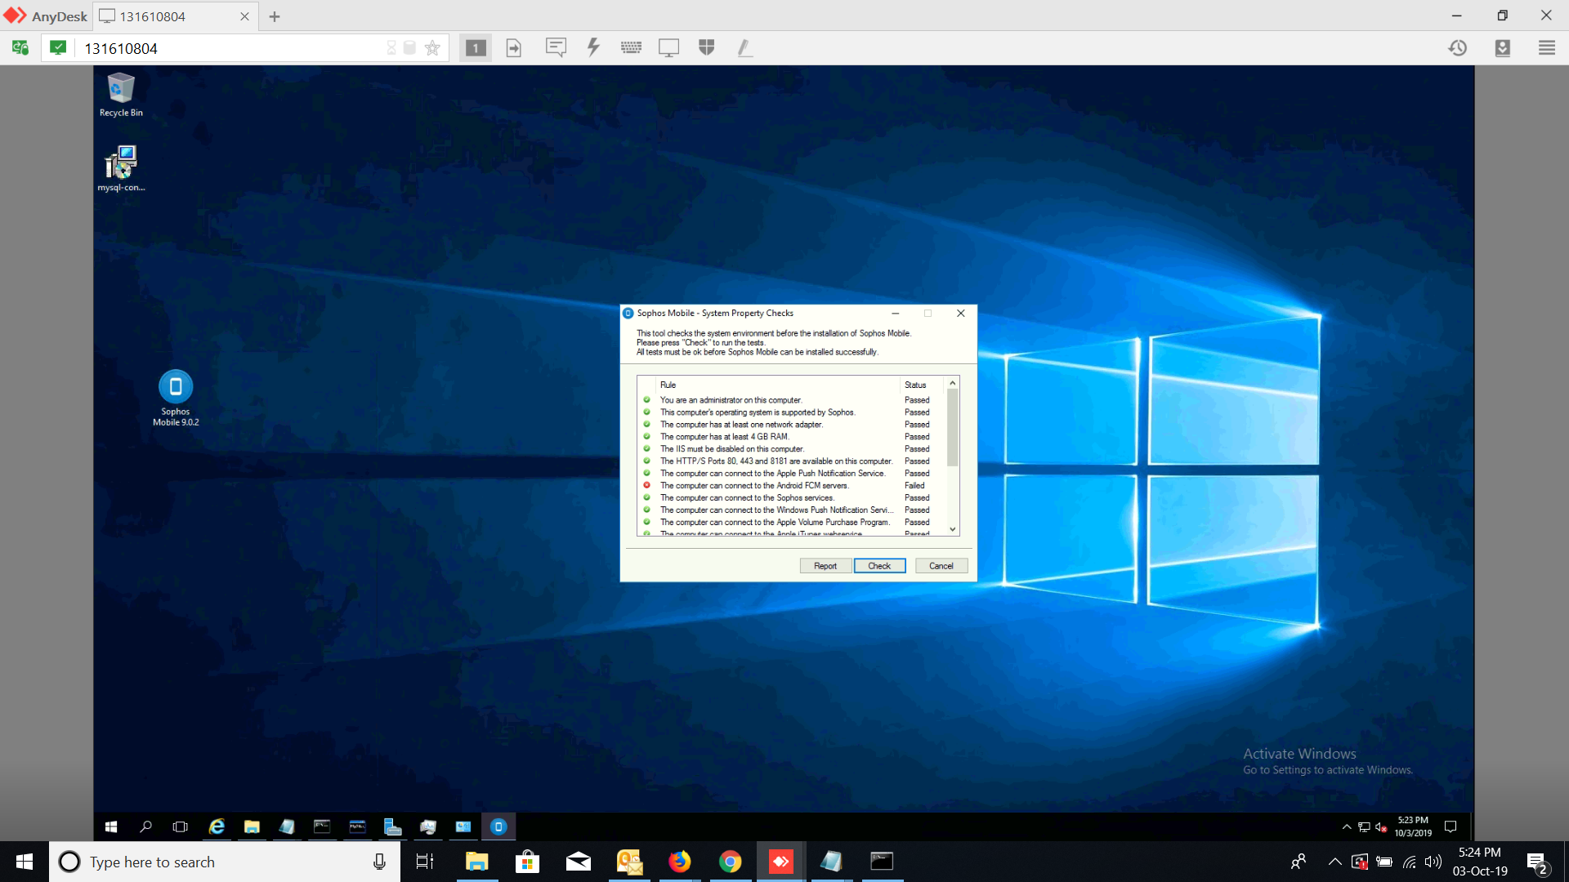
Task: Click the Check button
Action: point(879,566)
